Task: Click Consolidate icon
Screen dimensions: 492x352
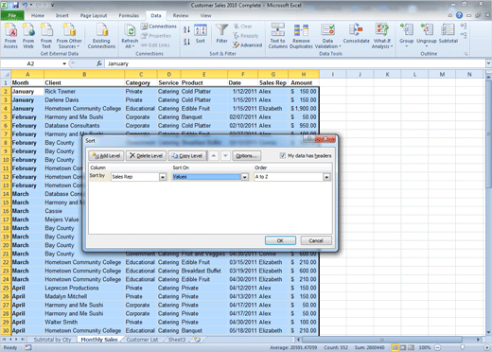Action: pyautogui.click(x=357, y=33)
